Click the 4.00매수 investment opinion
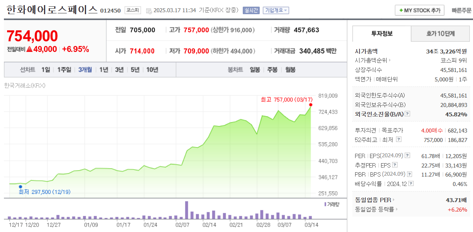The image size is (473, 232). (x=432, y=130)
